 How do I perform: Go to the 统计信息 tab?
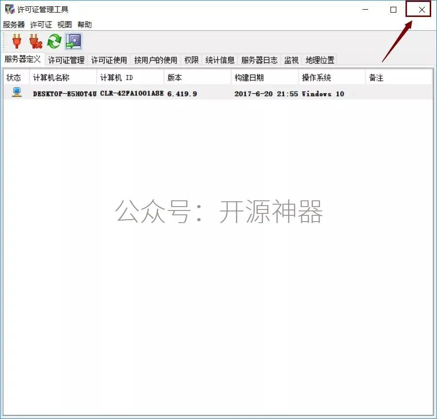[x=220, y=60]
